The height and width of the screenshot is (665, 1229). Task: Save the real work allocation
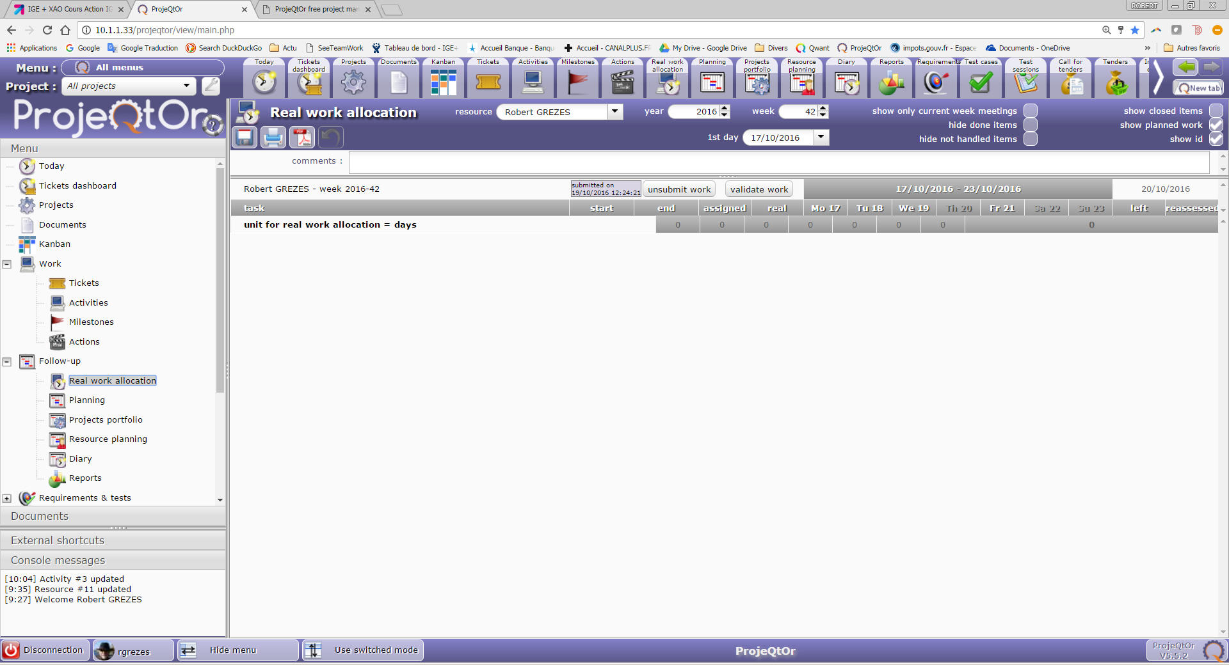click(x=245, y=137)
